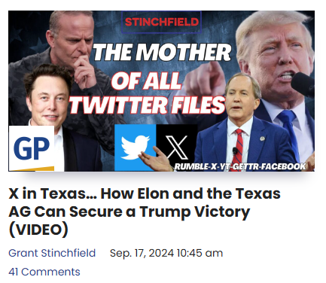Viewport: 326px width, 283px height.
Task: Click the blue Twitter bird icon
Action: click(x=136, y=148)
